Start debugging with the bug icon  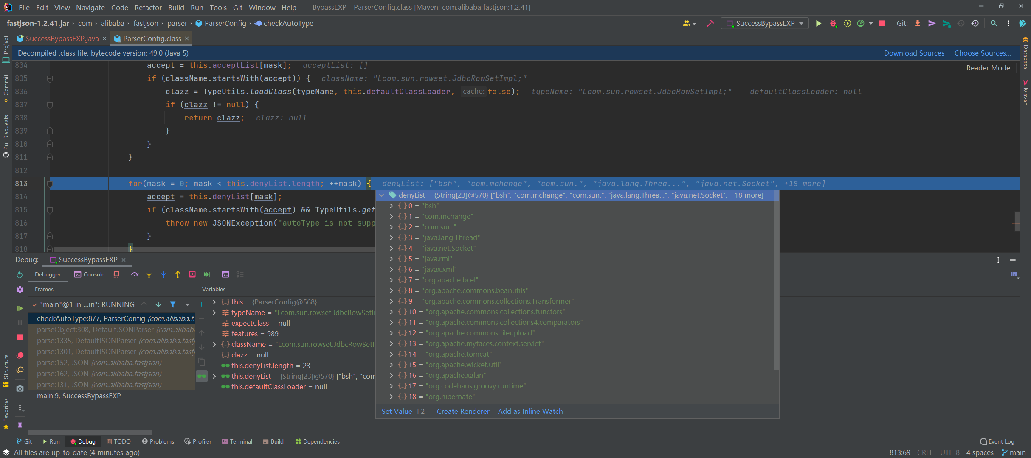(x=833, y=23)
